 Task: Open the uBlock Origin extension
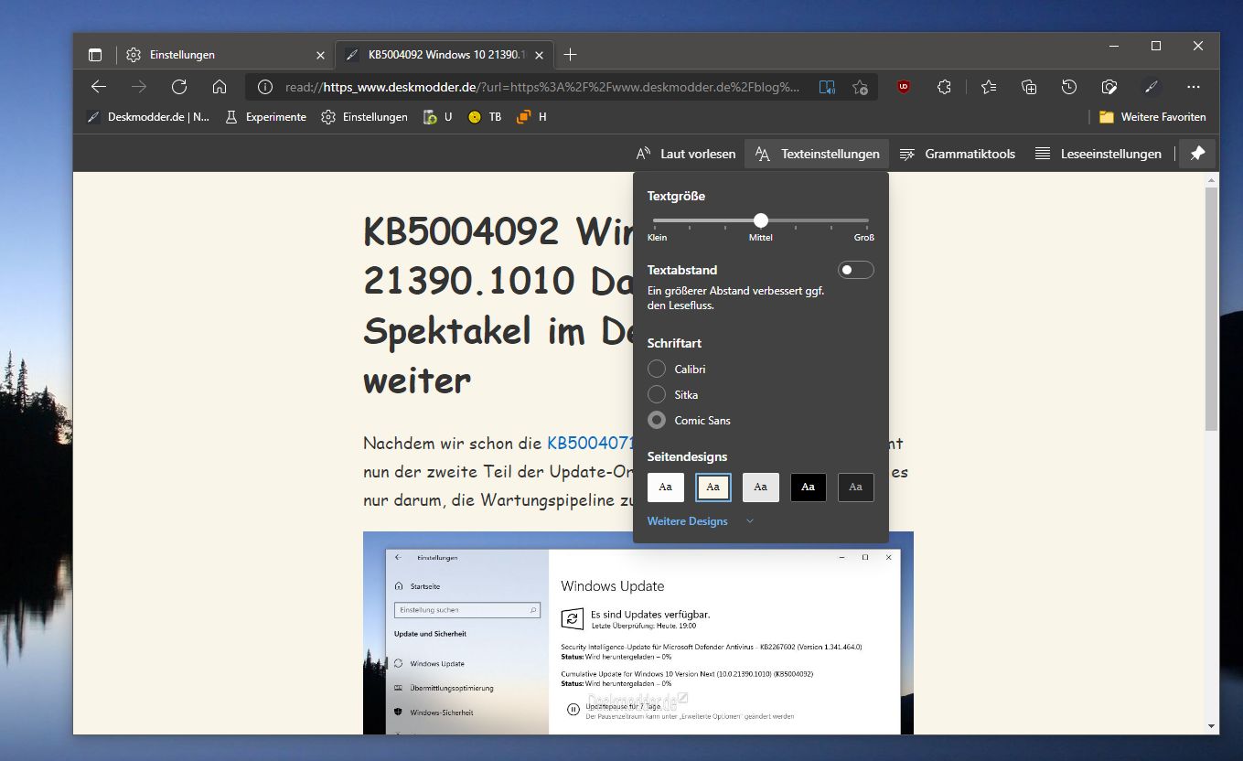coord(904,87)
